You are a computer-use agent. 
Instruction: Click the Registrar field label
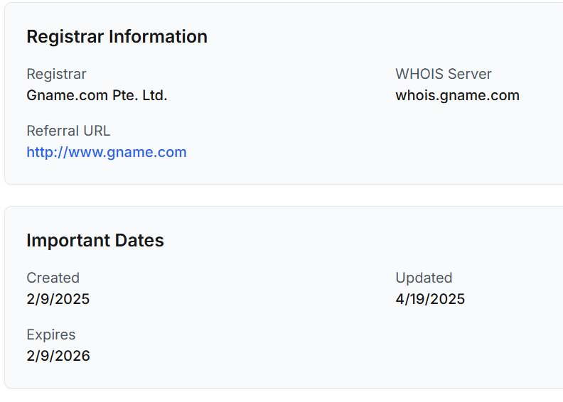click(x=56, y=74)
